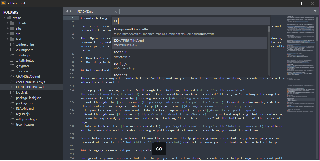The height and width of the screenshot is (161, 320).
Task: Click the .eslintrc.js code icon
Action: click(x=12, y=55)
